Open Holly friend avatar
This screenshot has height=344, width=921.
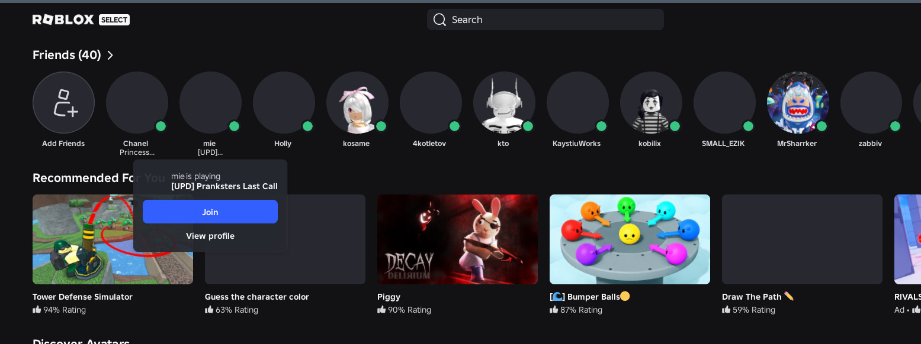(x=284, y=103)
